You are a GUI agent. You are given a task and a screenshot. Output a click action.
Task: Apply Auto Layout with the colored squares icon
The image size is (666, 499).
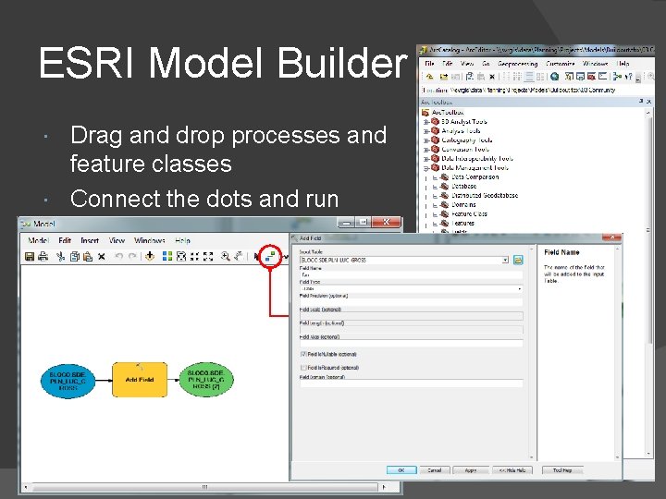tap(167, 256)
